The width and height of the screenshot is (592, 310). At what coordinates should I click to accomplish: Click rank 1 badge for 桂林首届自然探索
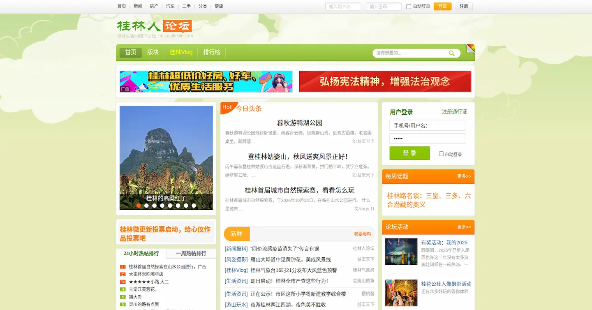pyautogui.click(x=123, y=267)
